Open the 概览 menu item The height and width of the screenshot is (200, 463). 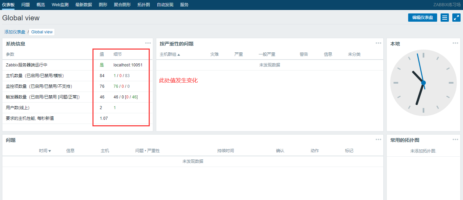click(40, 5)
